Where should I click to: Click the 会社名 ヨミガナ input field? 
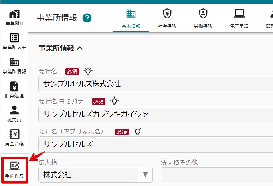pos(156,114)
